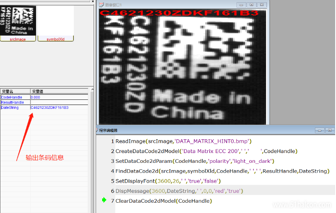336x213 pixels.
Task: Click the green program counter arrow
Action: pyautogui.click(x=104, y=200)
